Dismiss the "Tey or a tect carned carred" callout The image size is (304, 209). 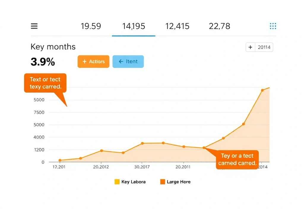[x=237, y=160]
